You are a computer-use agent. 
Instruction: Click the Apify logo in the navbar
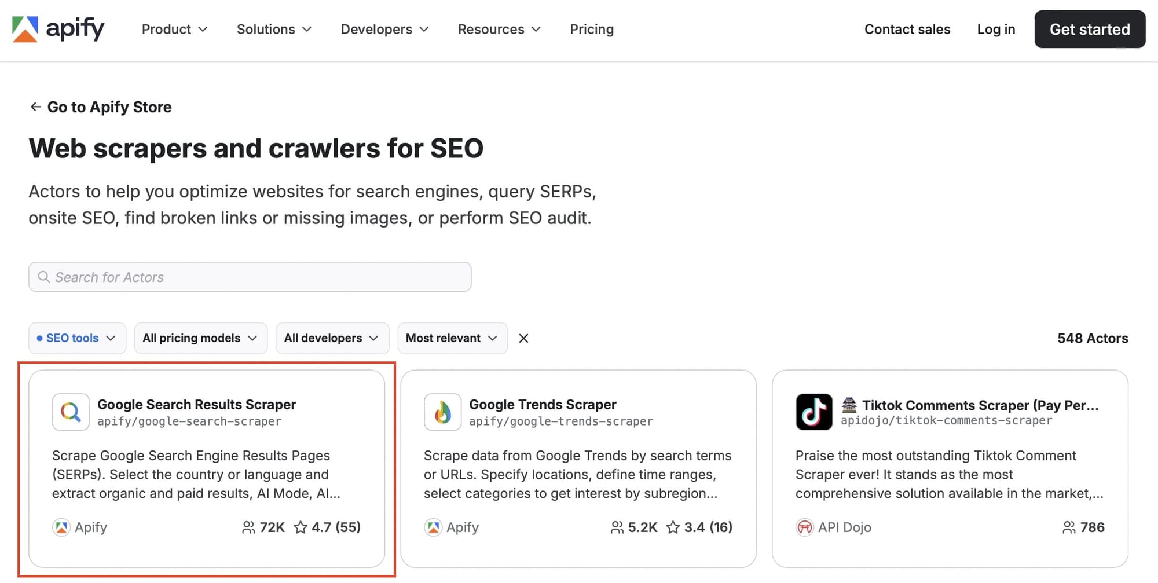tap(58, 29)
